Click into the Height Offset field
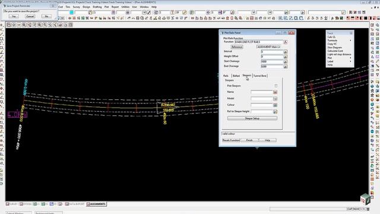 point(272,56)
